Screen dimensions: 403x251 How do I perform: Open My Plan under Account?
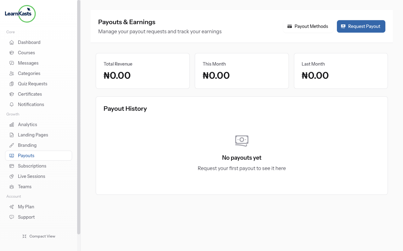(x=26, y=206)
